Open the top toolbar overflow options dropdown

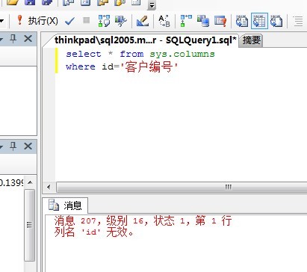coord(152,5)
